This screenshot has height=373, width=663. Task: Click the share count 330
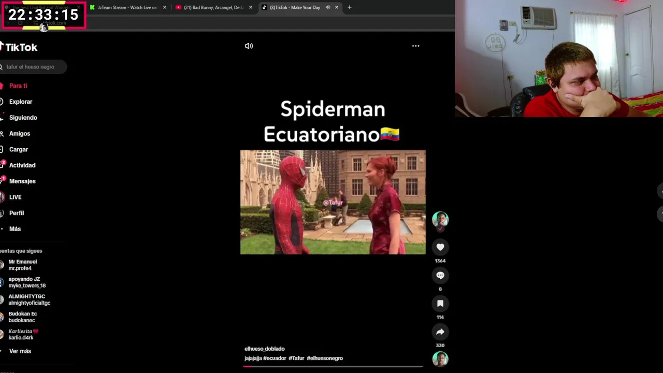click(440, 346)
